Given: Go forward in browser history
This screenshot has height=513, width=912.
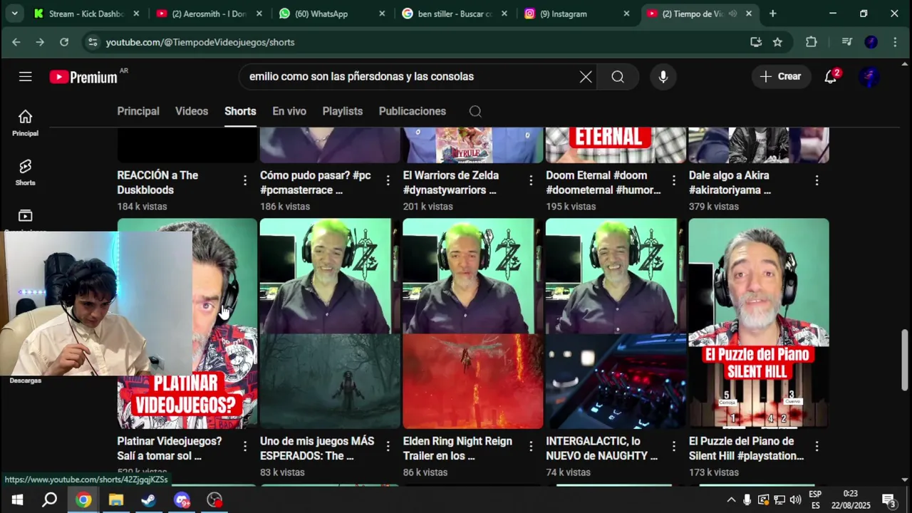Looking at the screenshot, I should [x=40, y=42].
